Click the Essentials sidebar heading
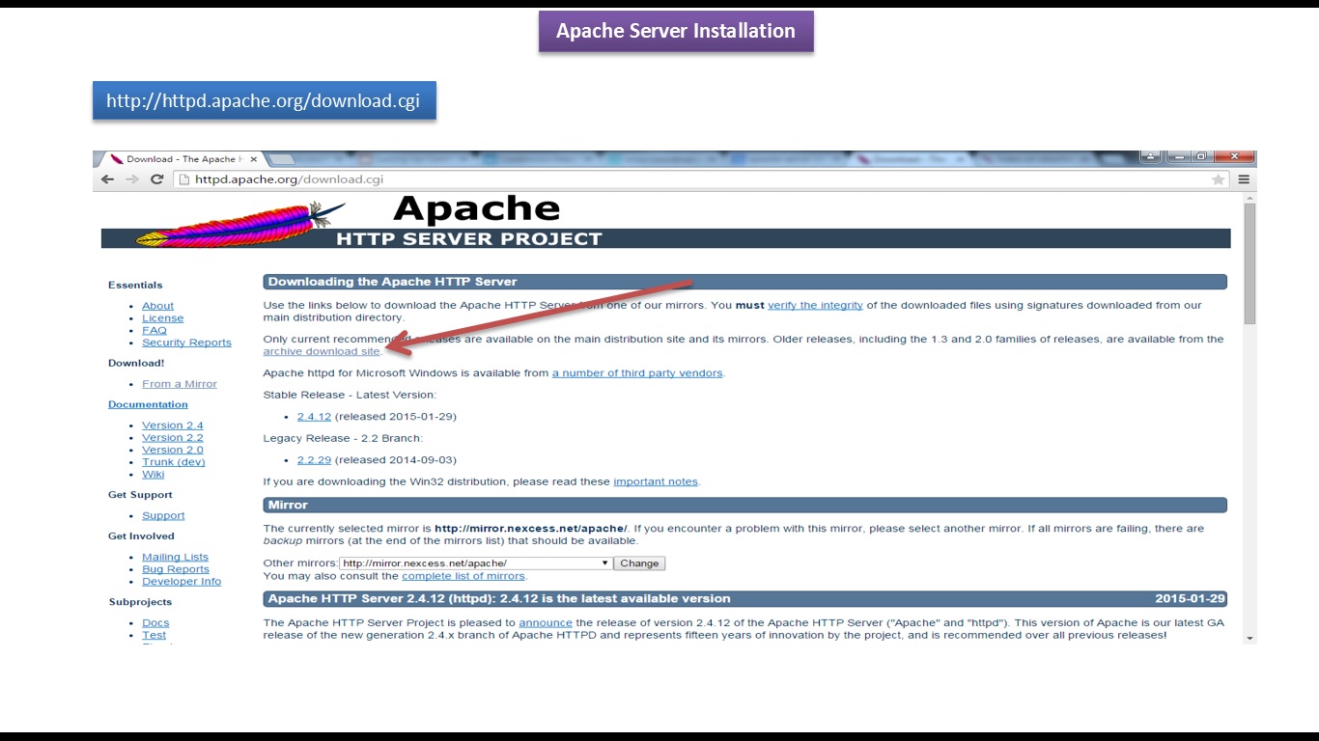The image size is (1319, 741). coord(135,286)
